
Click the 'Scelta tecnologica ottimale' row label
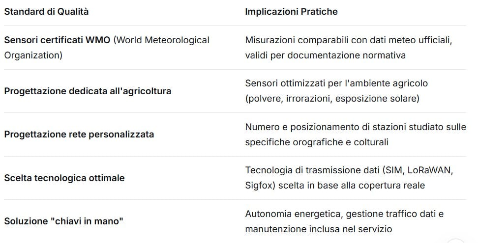(64, 178)
